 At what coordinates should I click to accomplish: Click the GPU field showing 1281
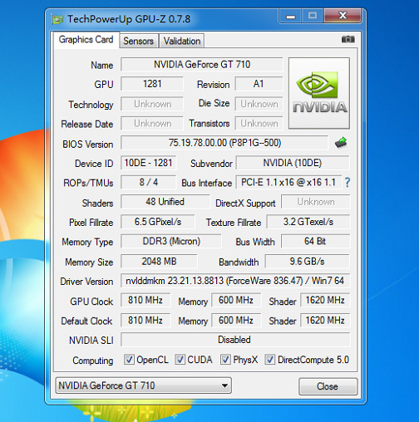pos(152,84)
